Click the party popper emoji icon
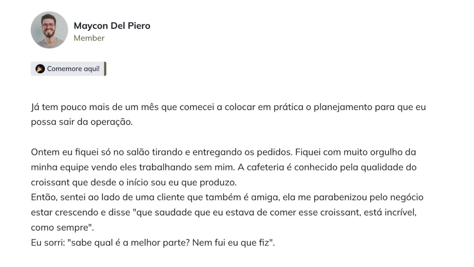The height and width of the screenshot is (267, 474). pyautogui.click(x=40, y=69)
